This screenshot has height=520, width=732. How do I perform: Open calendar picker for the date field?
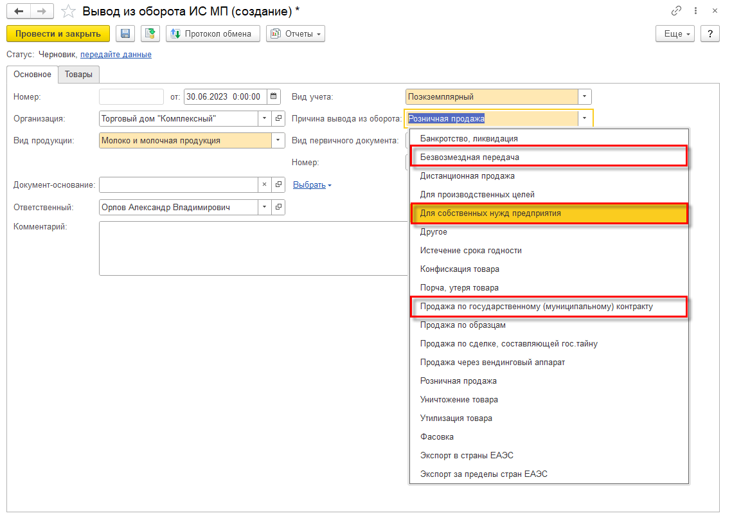274,96
